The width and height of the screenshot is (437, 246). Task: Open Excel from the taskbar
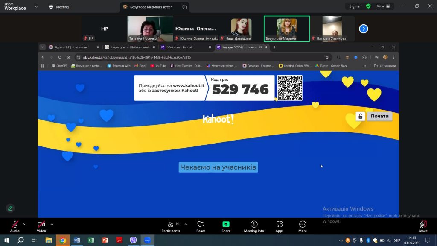pyautogui.click(x=91, y=240)
